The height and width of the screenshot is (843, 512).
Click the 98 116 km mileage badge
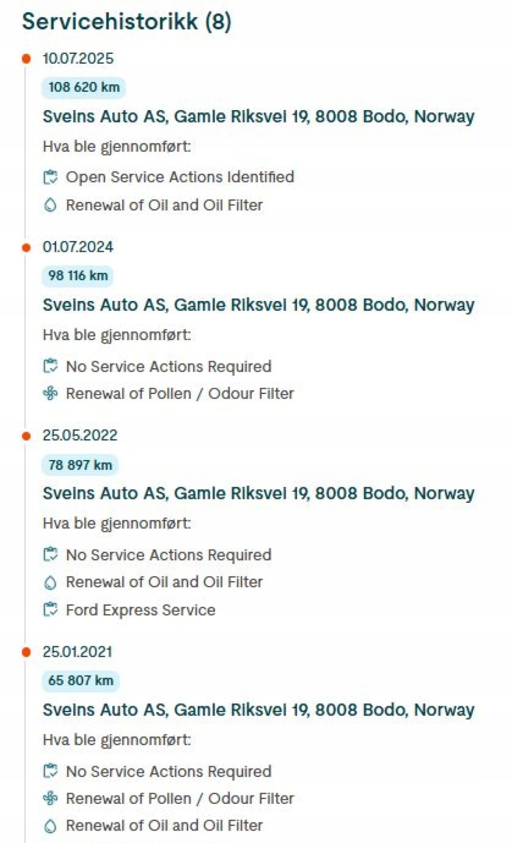[78, 276]
